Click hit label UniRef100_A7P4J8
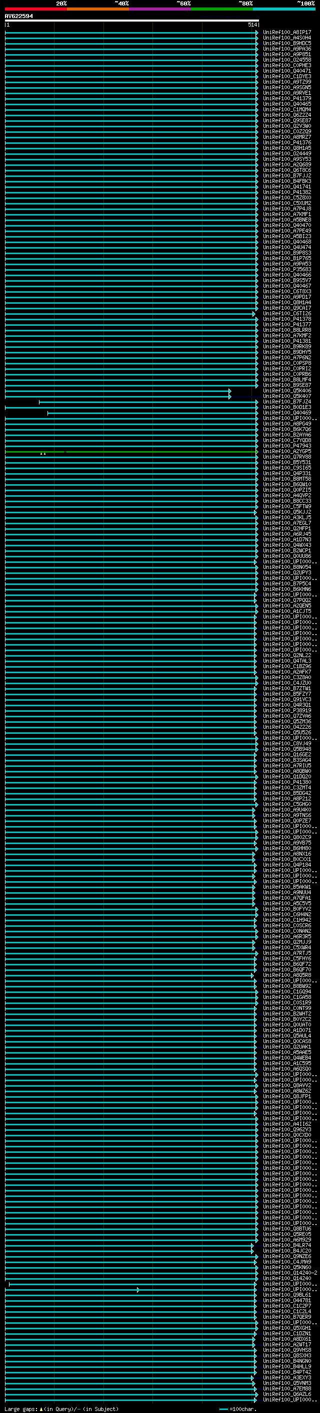320x1413 pixels. pos(286,209)
